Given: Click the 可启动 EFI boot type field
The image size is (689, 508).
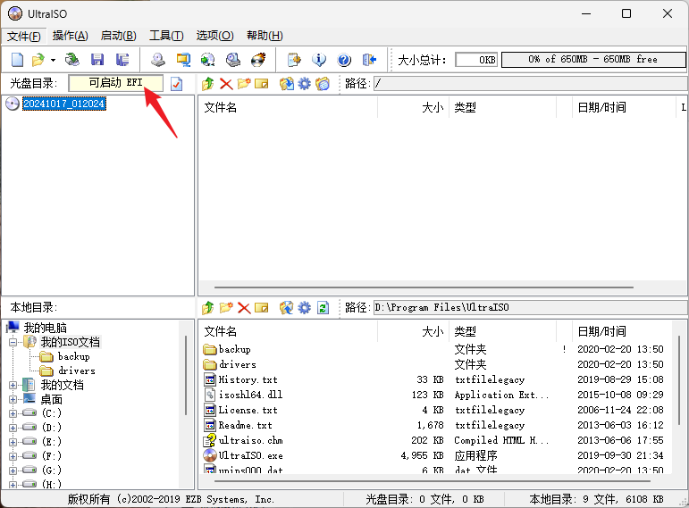Looking at the screenshot, I should (x=115, y=83).
